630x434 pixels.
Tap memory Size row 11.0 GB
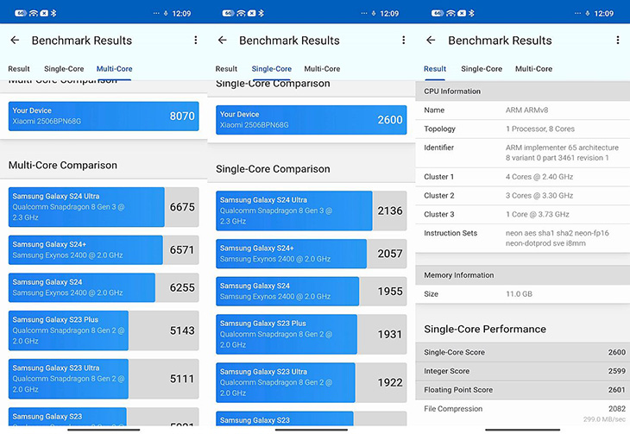[x=522, y=294]
